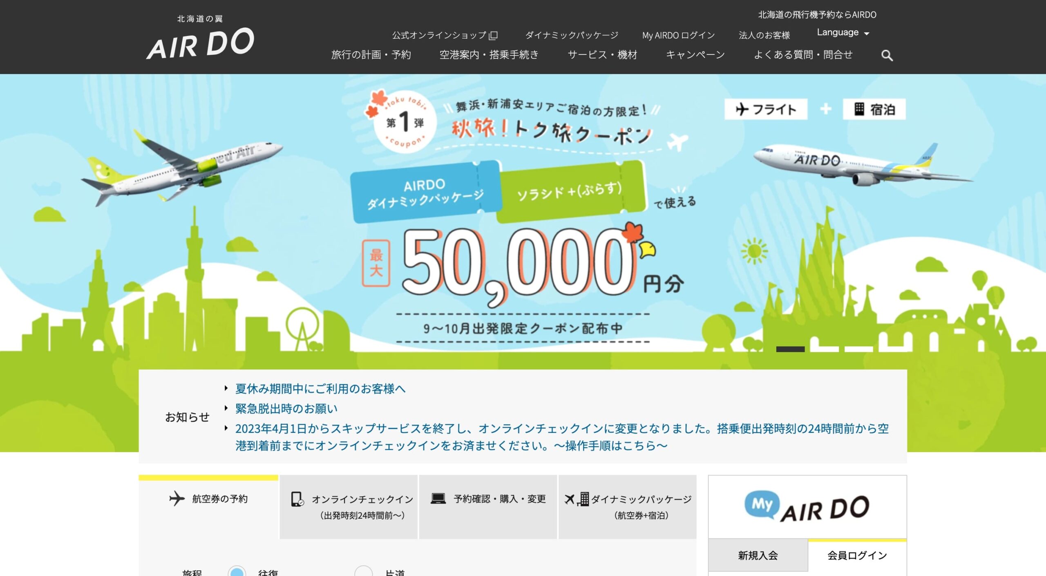Screen dimensions: 1046x576
Task: Click the My AIR DO logo
Action: [x=807, y=507]
